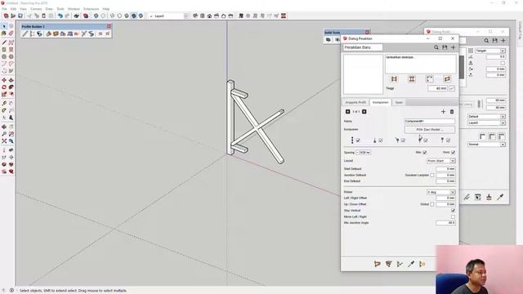Image resolution: width=523 pixels, height=294 pixels.
Task: Pick the Line pencil tool in left toolbar
Action: (x=4, y=42)
